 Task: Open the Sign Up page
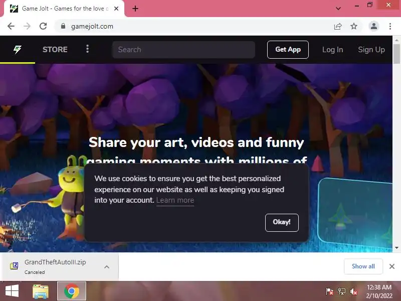[x=371, y=50]
